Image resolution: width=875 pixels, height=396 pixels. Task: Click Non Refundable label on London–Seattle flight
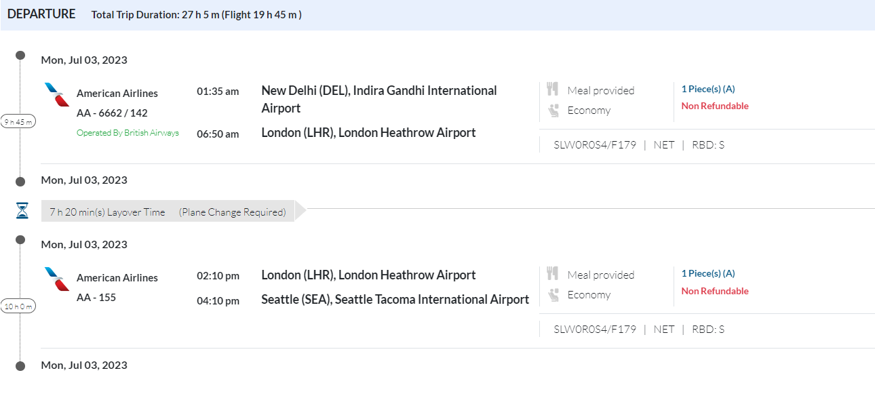click(715, 291)
